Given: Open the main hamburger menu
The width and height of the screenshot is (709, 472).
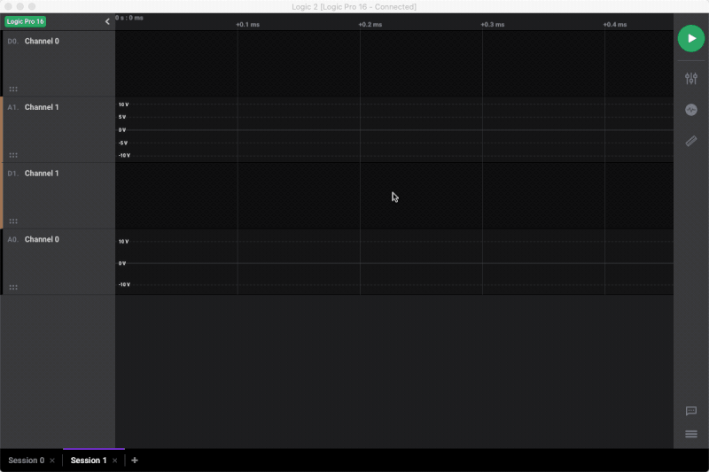Looking at the screenshot, I should [691, 434].
